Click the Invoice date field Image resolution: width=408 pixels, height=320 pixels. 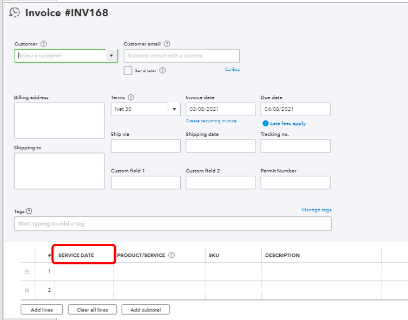point(220,109)
